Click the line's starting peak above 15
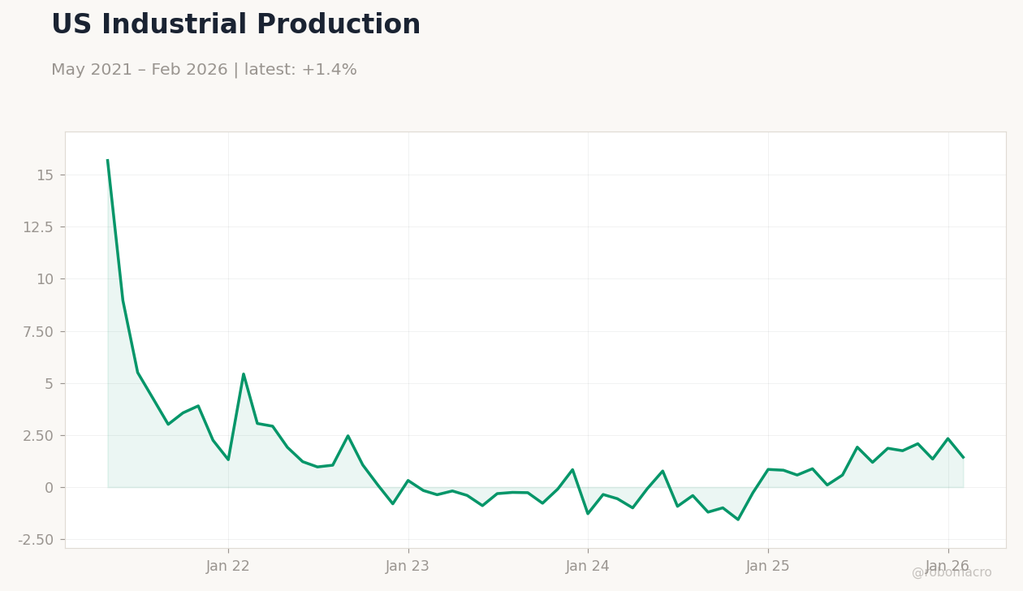Screen dimensions: 1023x591 (108, 161)
